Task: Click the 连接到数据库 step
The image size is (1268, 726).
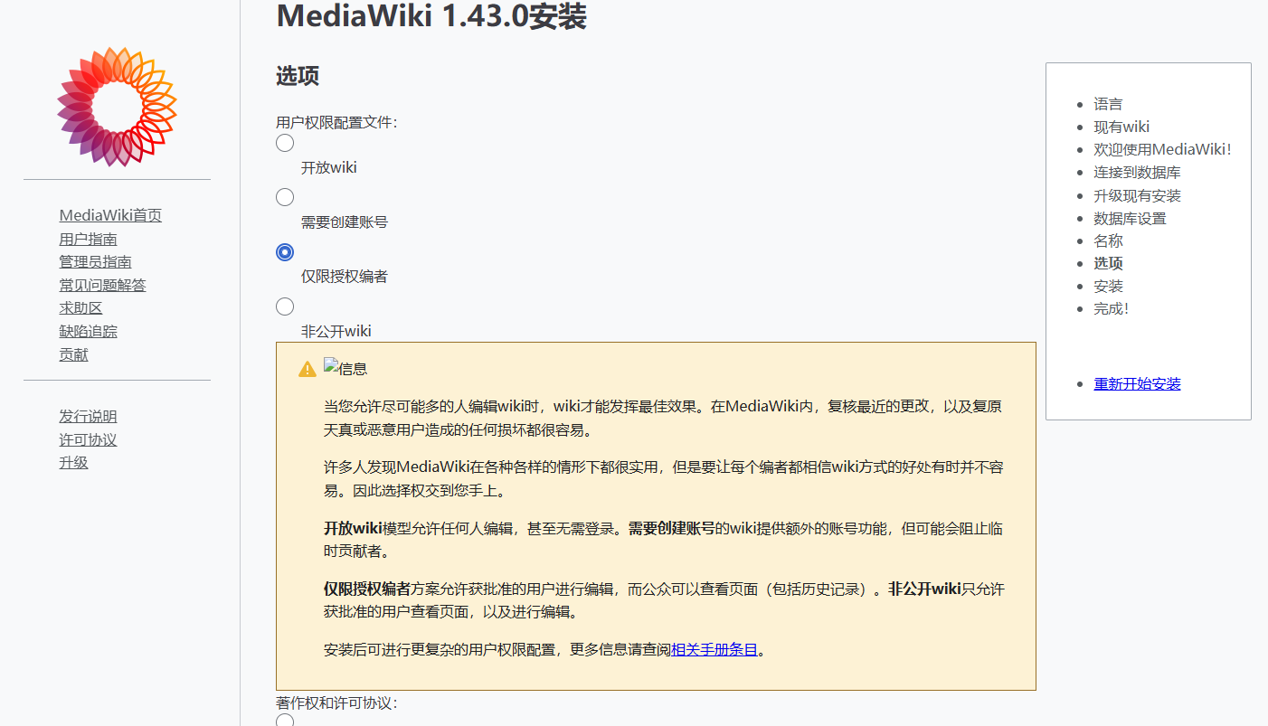Action: tap(1137, 172)
